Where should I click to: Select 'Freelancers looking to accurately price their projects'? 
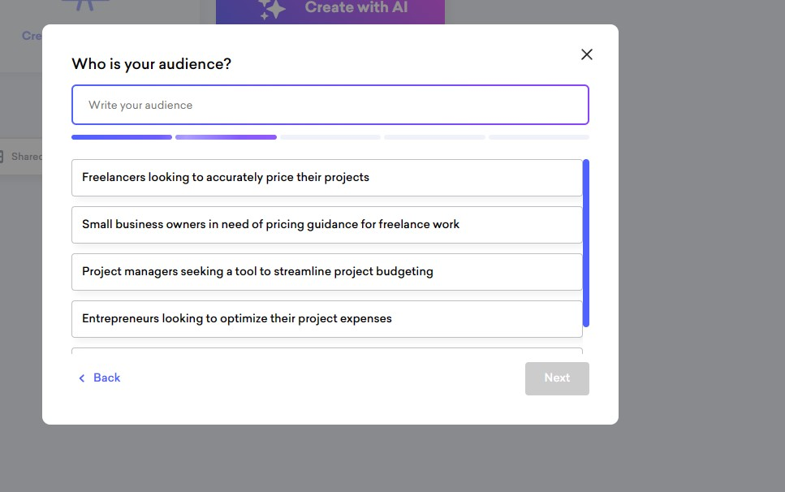pos(326,177)
